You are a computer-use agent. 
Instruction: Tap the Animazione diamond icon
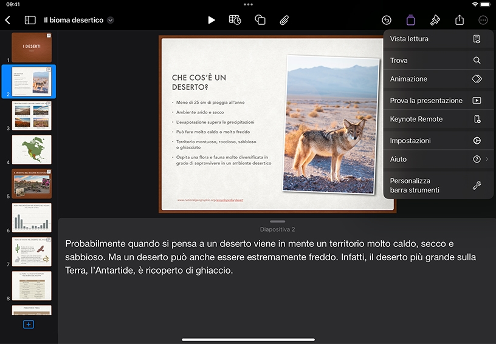click(477, 79)
